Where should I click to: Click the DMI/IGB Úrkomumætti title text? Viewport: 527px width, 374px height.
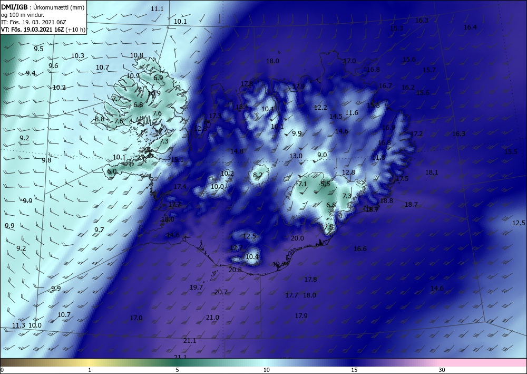(x=42, y=7)
